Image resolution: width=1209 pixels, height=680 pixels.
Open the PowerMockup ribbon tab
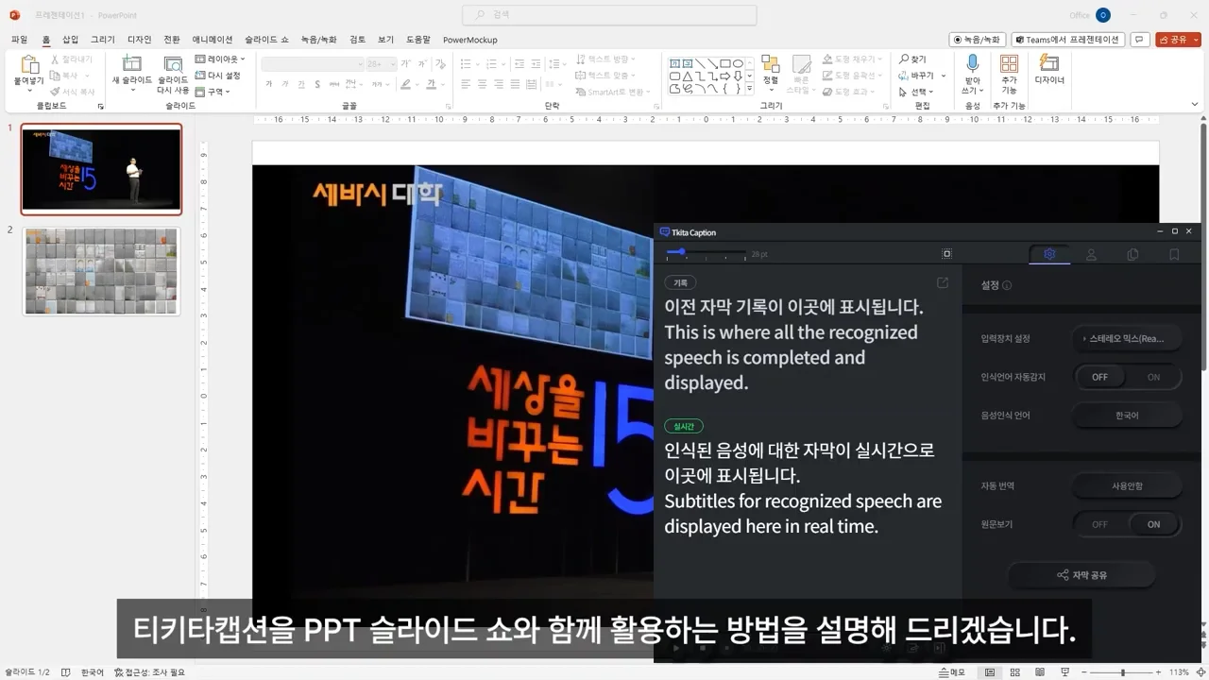point(469,40)
